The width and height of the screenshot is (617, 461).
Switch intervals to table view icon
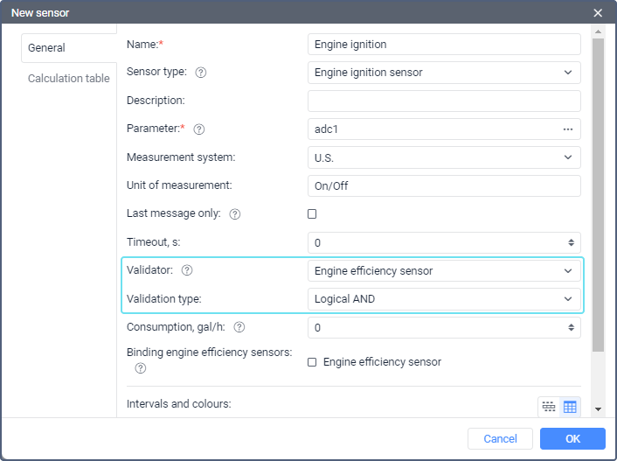(x=571, y=407)
